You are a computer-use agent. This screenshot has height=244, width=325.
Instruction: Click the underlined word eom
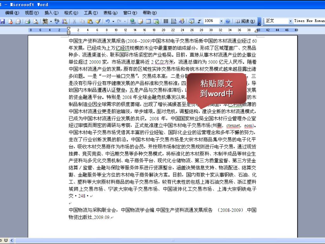coord(248,125)
